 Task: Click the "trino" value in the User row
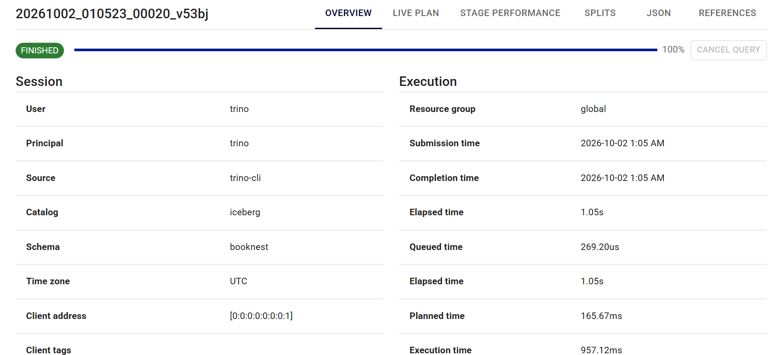point(239,109)
